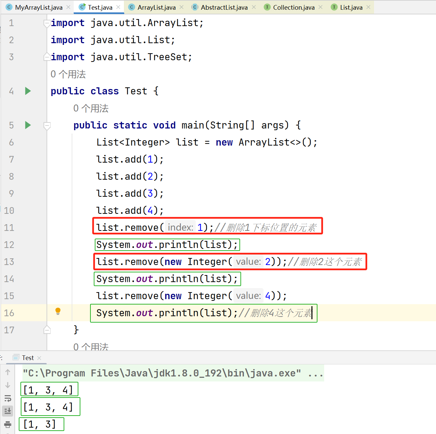Viewport: 436px width, 434px height.
Task: Click 'import java.util.List;' line
Action: coord(113,40)
